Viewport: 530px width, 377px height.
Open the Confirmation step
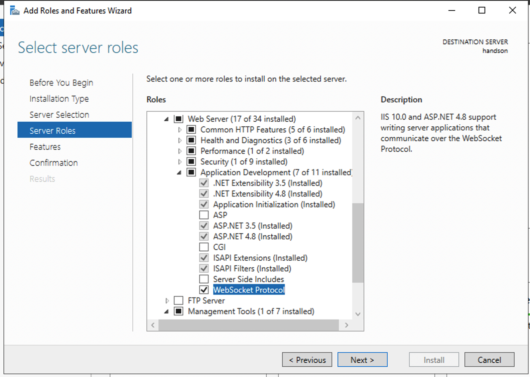(53, 163)
